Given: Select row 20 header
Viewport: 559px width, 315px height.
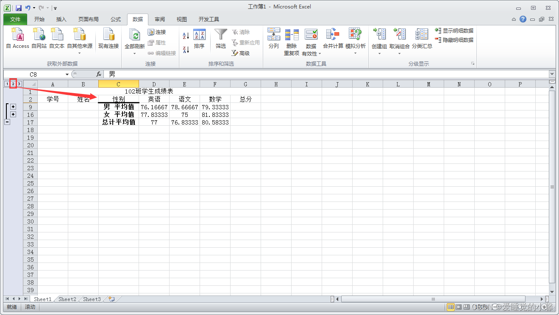Looking at the screenshot, I should (31, 145).
